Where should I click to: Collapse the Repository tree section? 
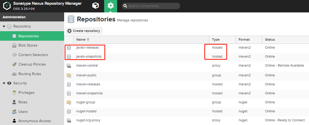[x=4, y=26]
